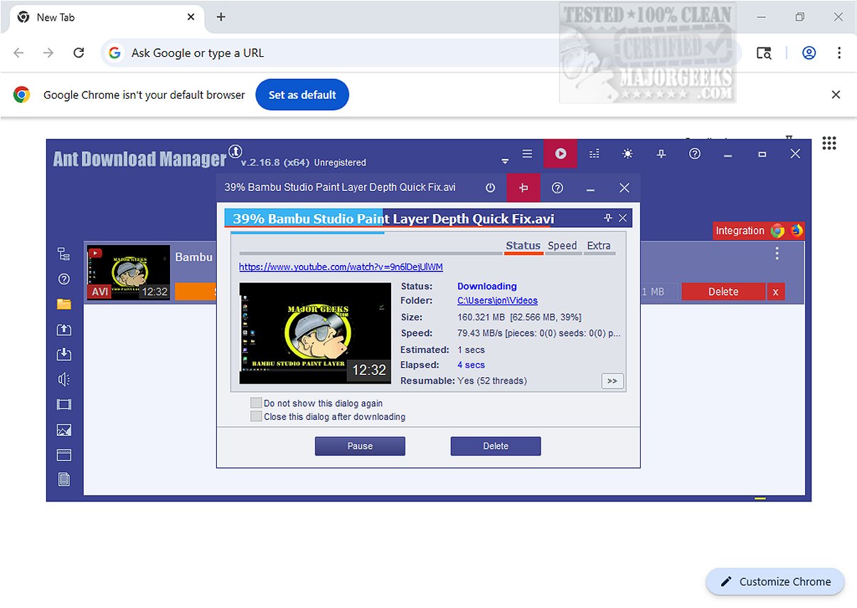Select the window-like sidebar icon

coord(64,455)
